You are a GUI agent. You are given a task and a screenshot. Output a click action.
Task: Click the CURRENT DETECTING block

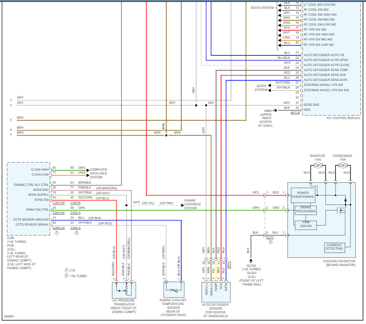point(334,247)
